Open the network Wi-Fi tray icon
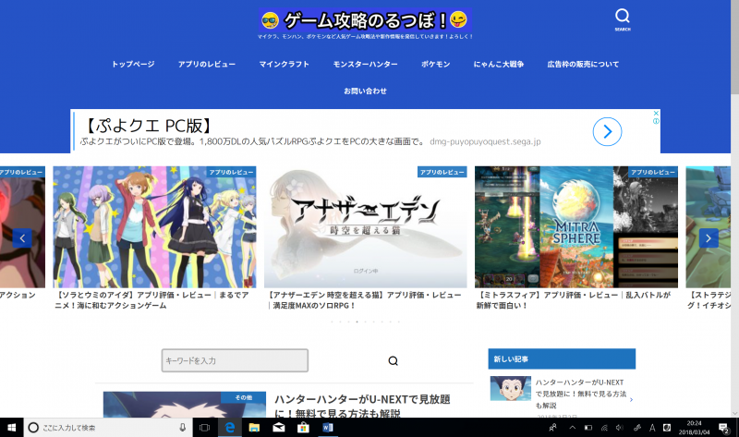This screenshot has width=739, height=437. pos(604,428)
